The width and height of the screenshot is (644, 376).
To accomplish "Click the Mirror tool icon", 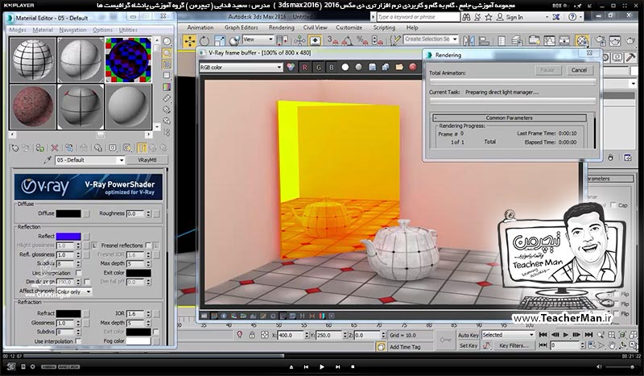I will (469, 40).
